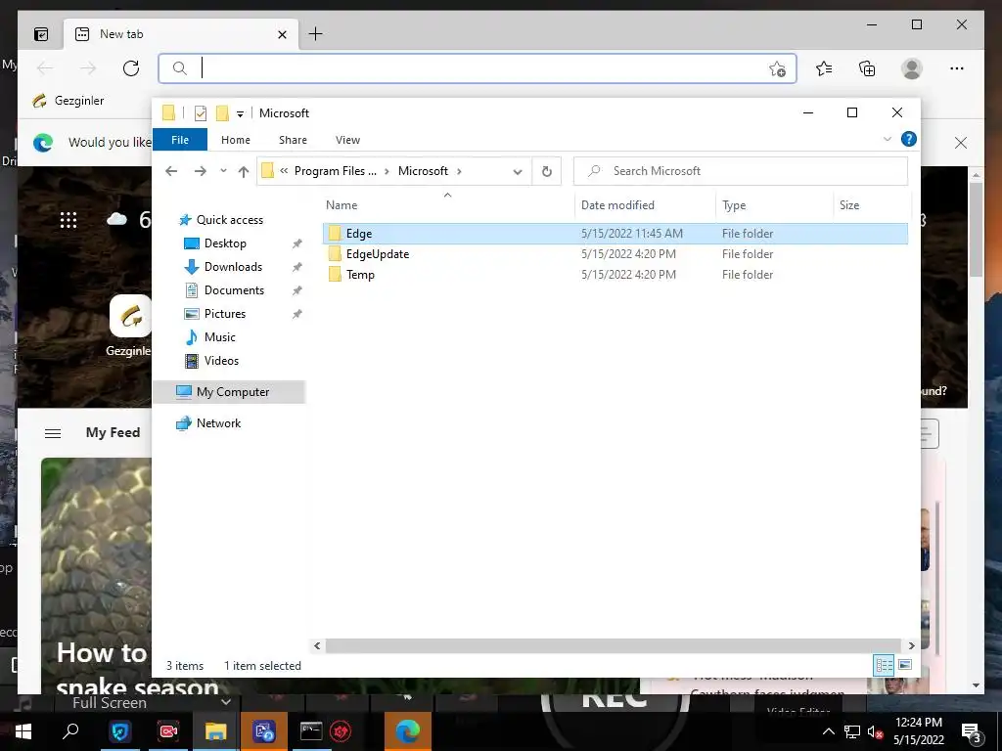The image size is (1002, 751).
Task: Open Gezginler quick link tile
Action: tap(130, 316)
